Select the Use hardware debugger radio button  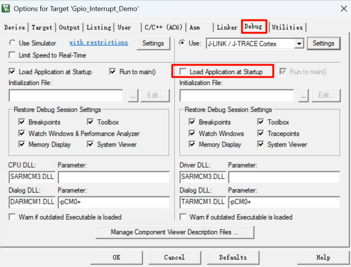183,43
